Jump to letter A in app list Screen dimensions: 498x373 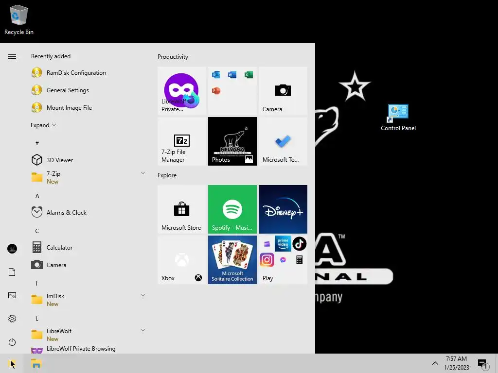pyautogui.click(x=37, y=196)
